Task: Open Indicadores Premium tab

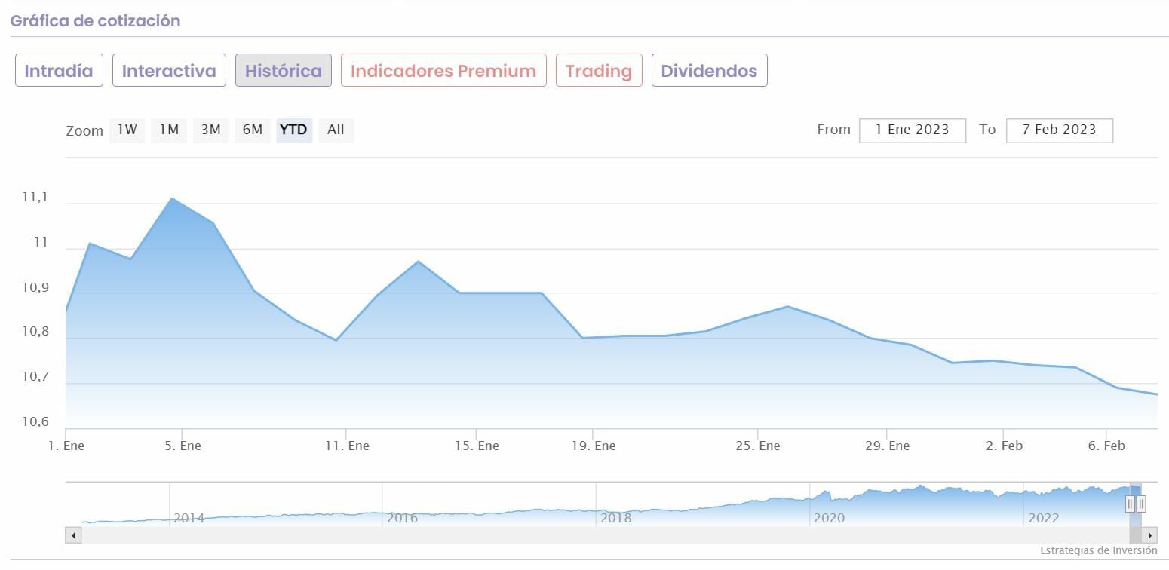Action: click(x=443, y=71)
